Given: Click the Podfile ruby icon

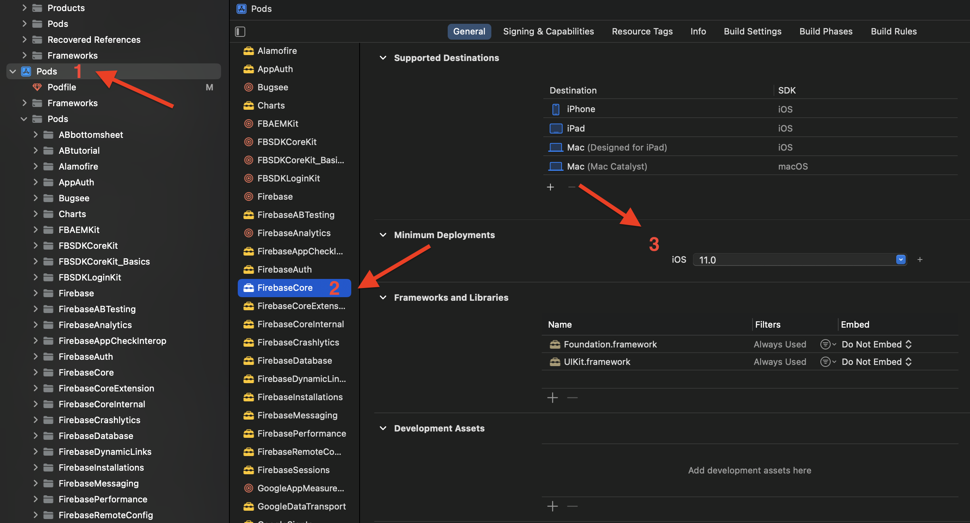Looking at the screenshot, I should pos(37,87).
